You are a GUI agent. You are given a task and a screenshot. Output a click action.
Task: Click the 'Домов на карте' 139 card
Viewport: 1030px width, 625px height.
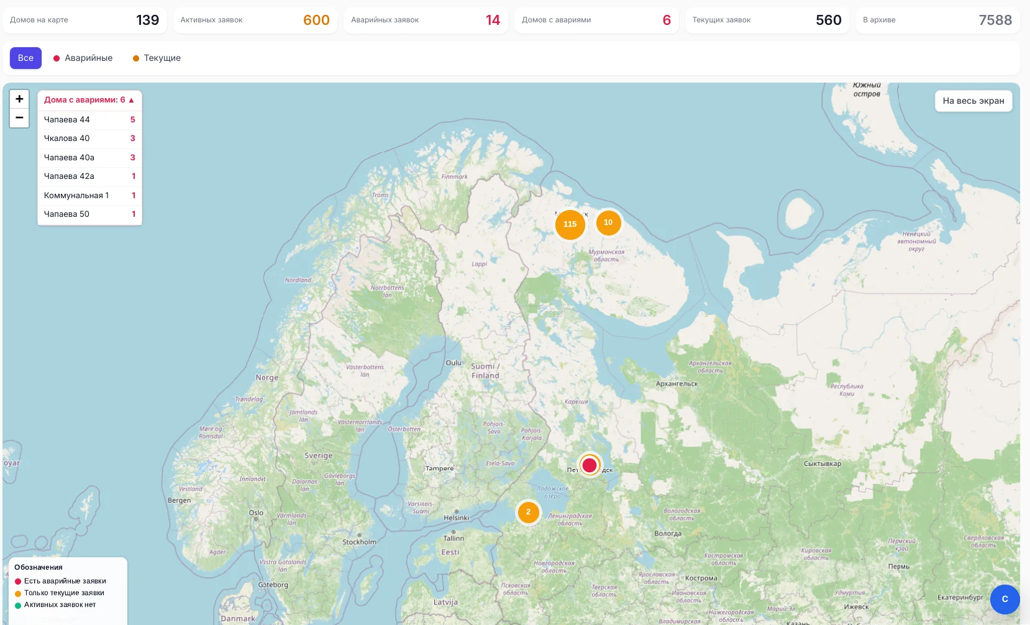click(84, 20)
